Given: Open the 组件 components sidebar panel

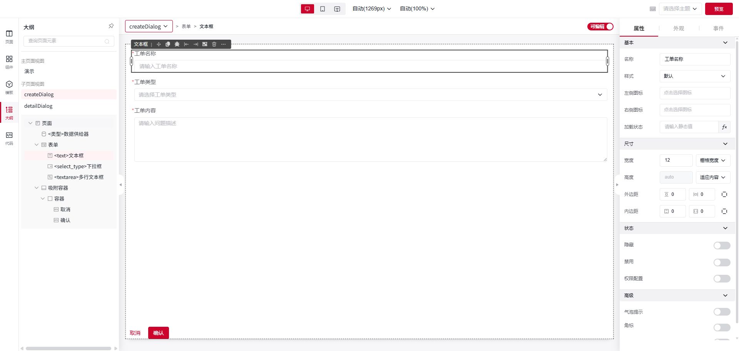Looking at the screenshot, I should pos(9,62).
